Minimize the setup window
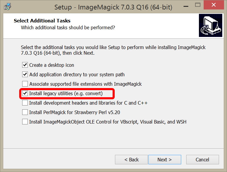The height and width of the screenshot is (172, 227). 186,6
